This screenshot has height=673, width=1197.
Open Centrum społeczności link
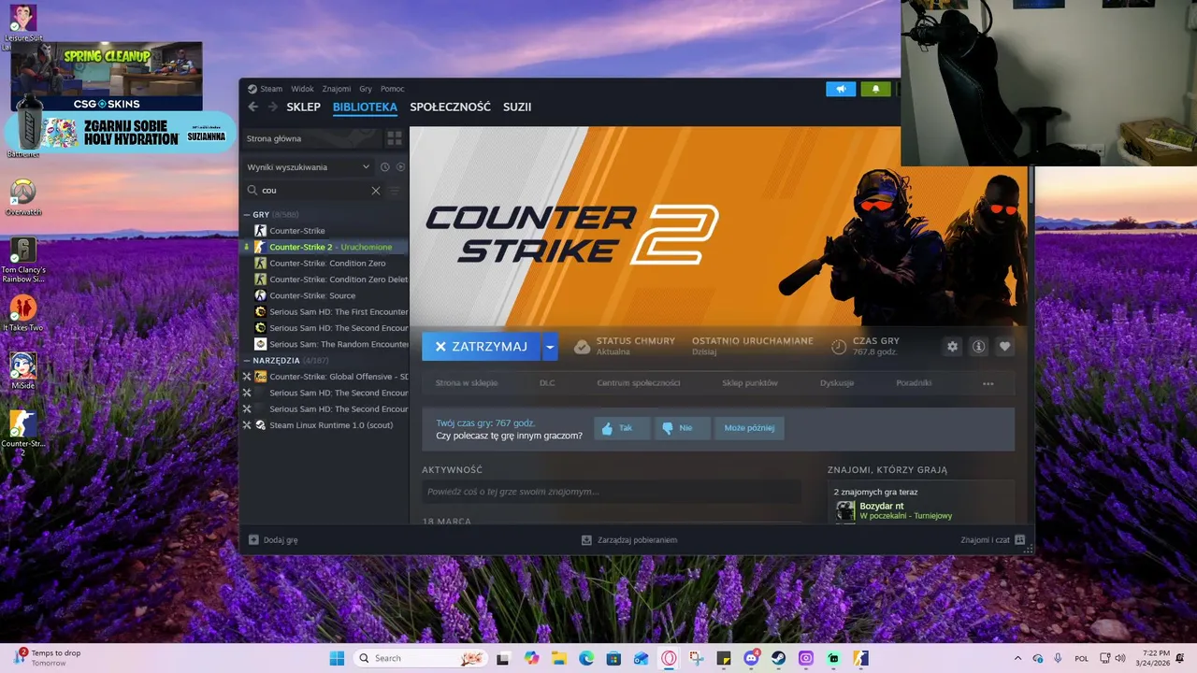coord(639,383)
